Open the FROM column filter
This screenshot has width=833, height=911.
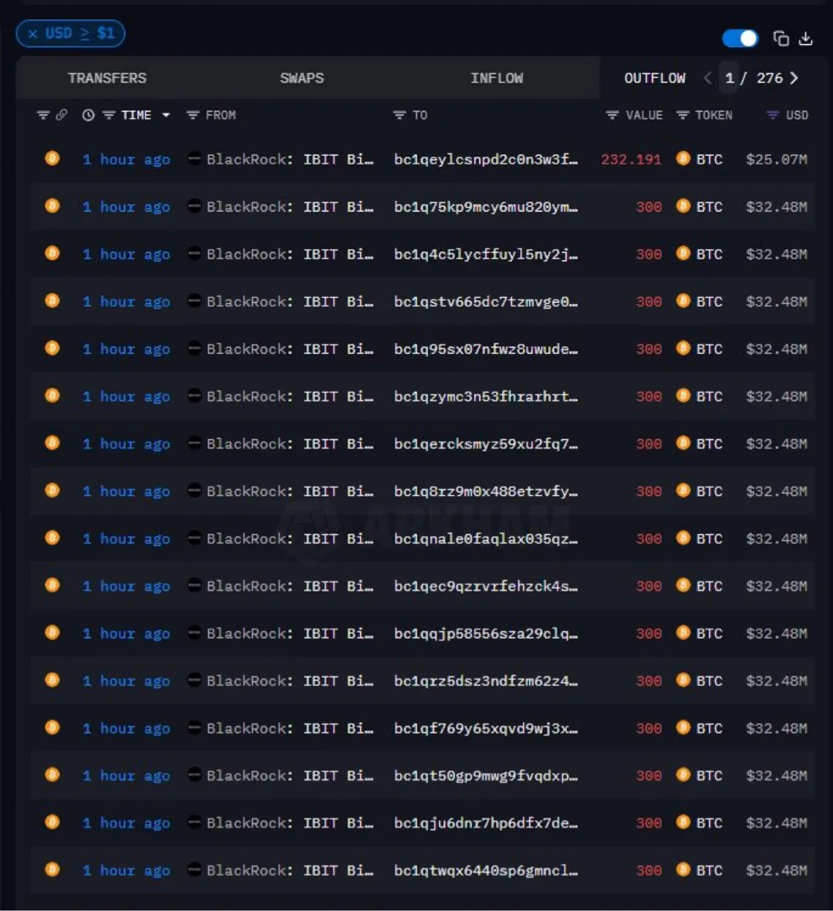coord(192,115)
